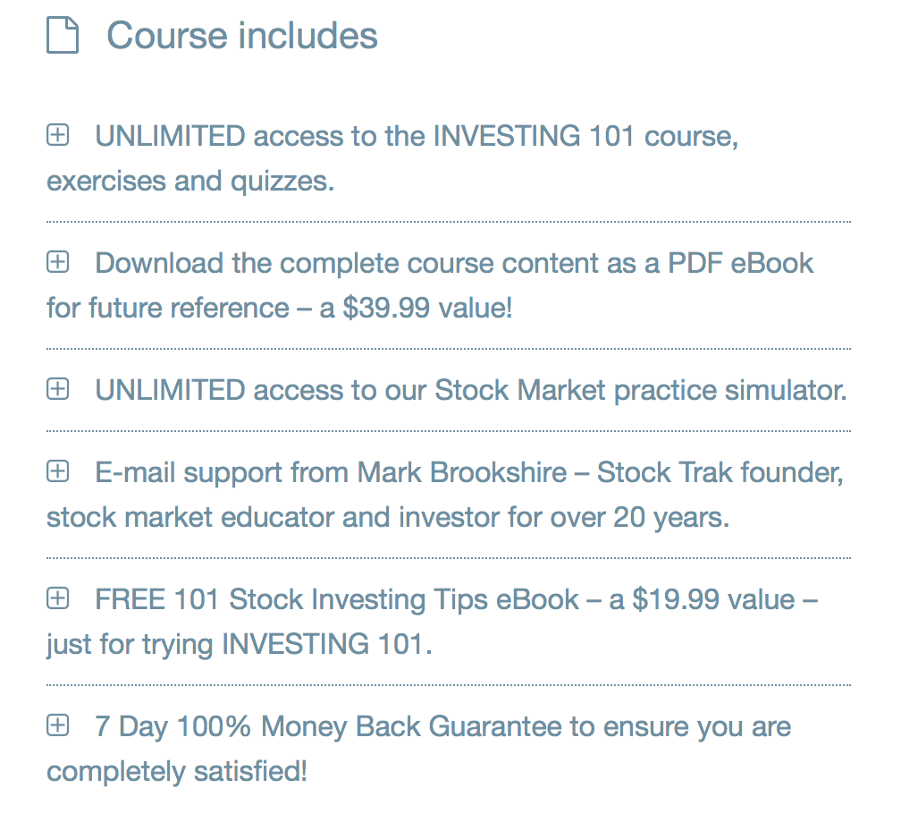Click the document page icon beside Course includes

62,35
